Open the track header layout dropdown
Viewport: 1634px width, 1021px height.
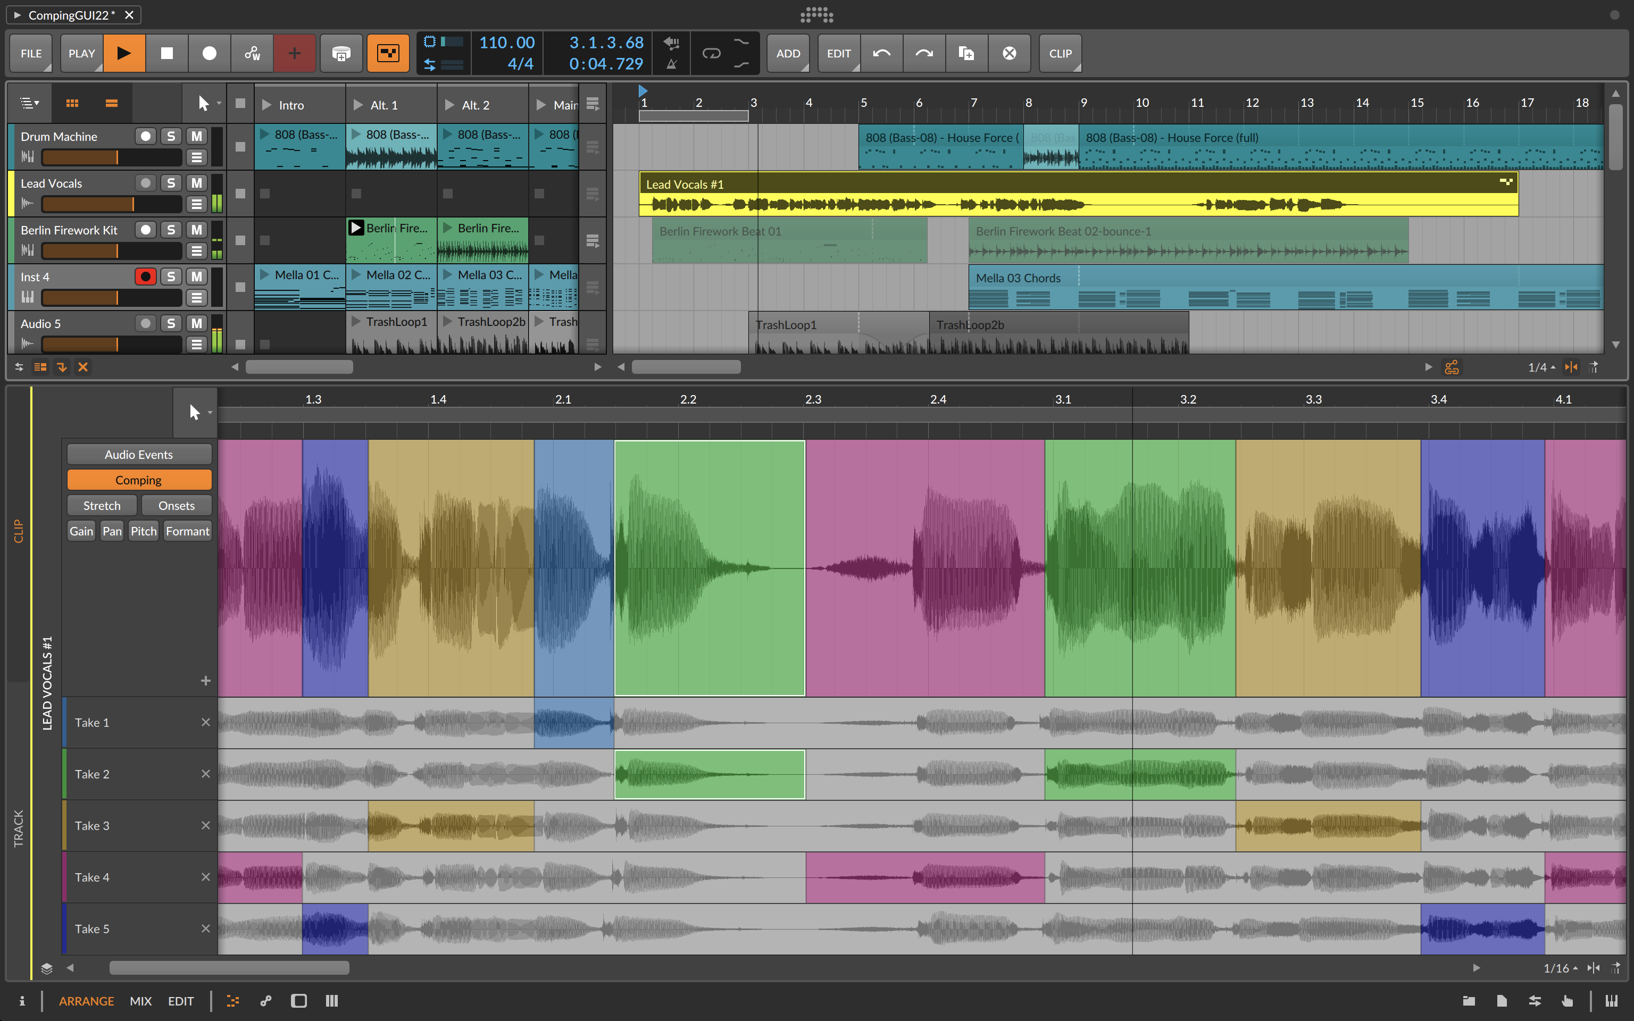click(x=30, y=103)
